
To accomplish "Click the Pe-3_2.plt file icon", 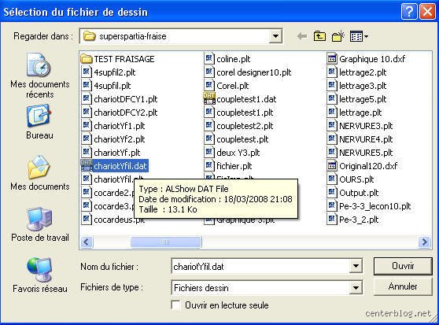I will [x=332, y=220].
